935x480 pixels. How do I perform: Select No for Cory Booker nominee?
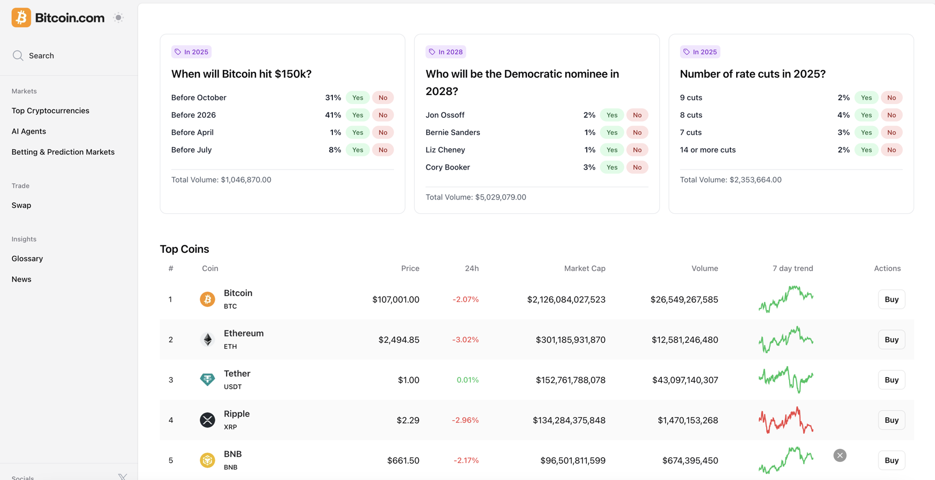tap(637, 167)
